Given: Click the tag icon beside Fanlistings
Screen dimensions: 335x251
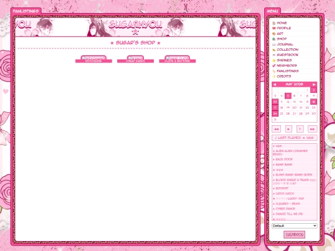Looking at the screenshot, I should [x=274, y=71].
